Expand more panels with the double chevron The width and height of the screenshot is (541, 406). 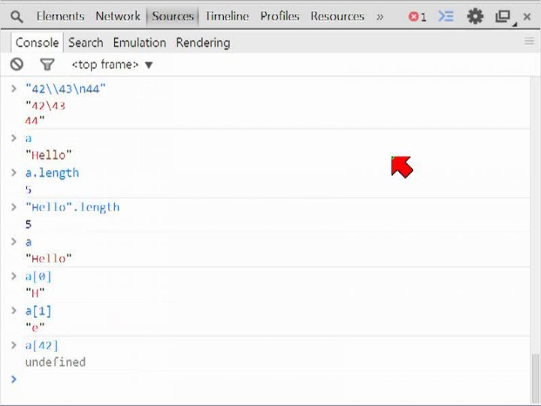[x=379, y=17]
